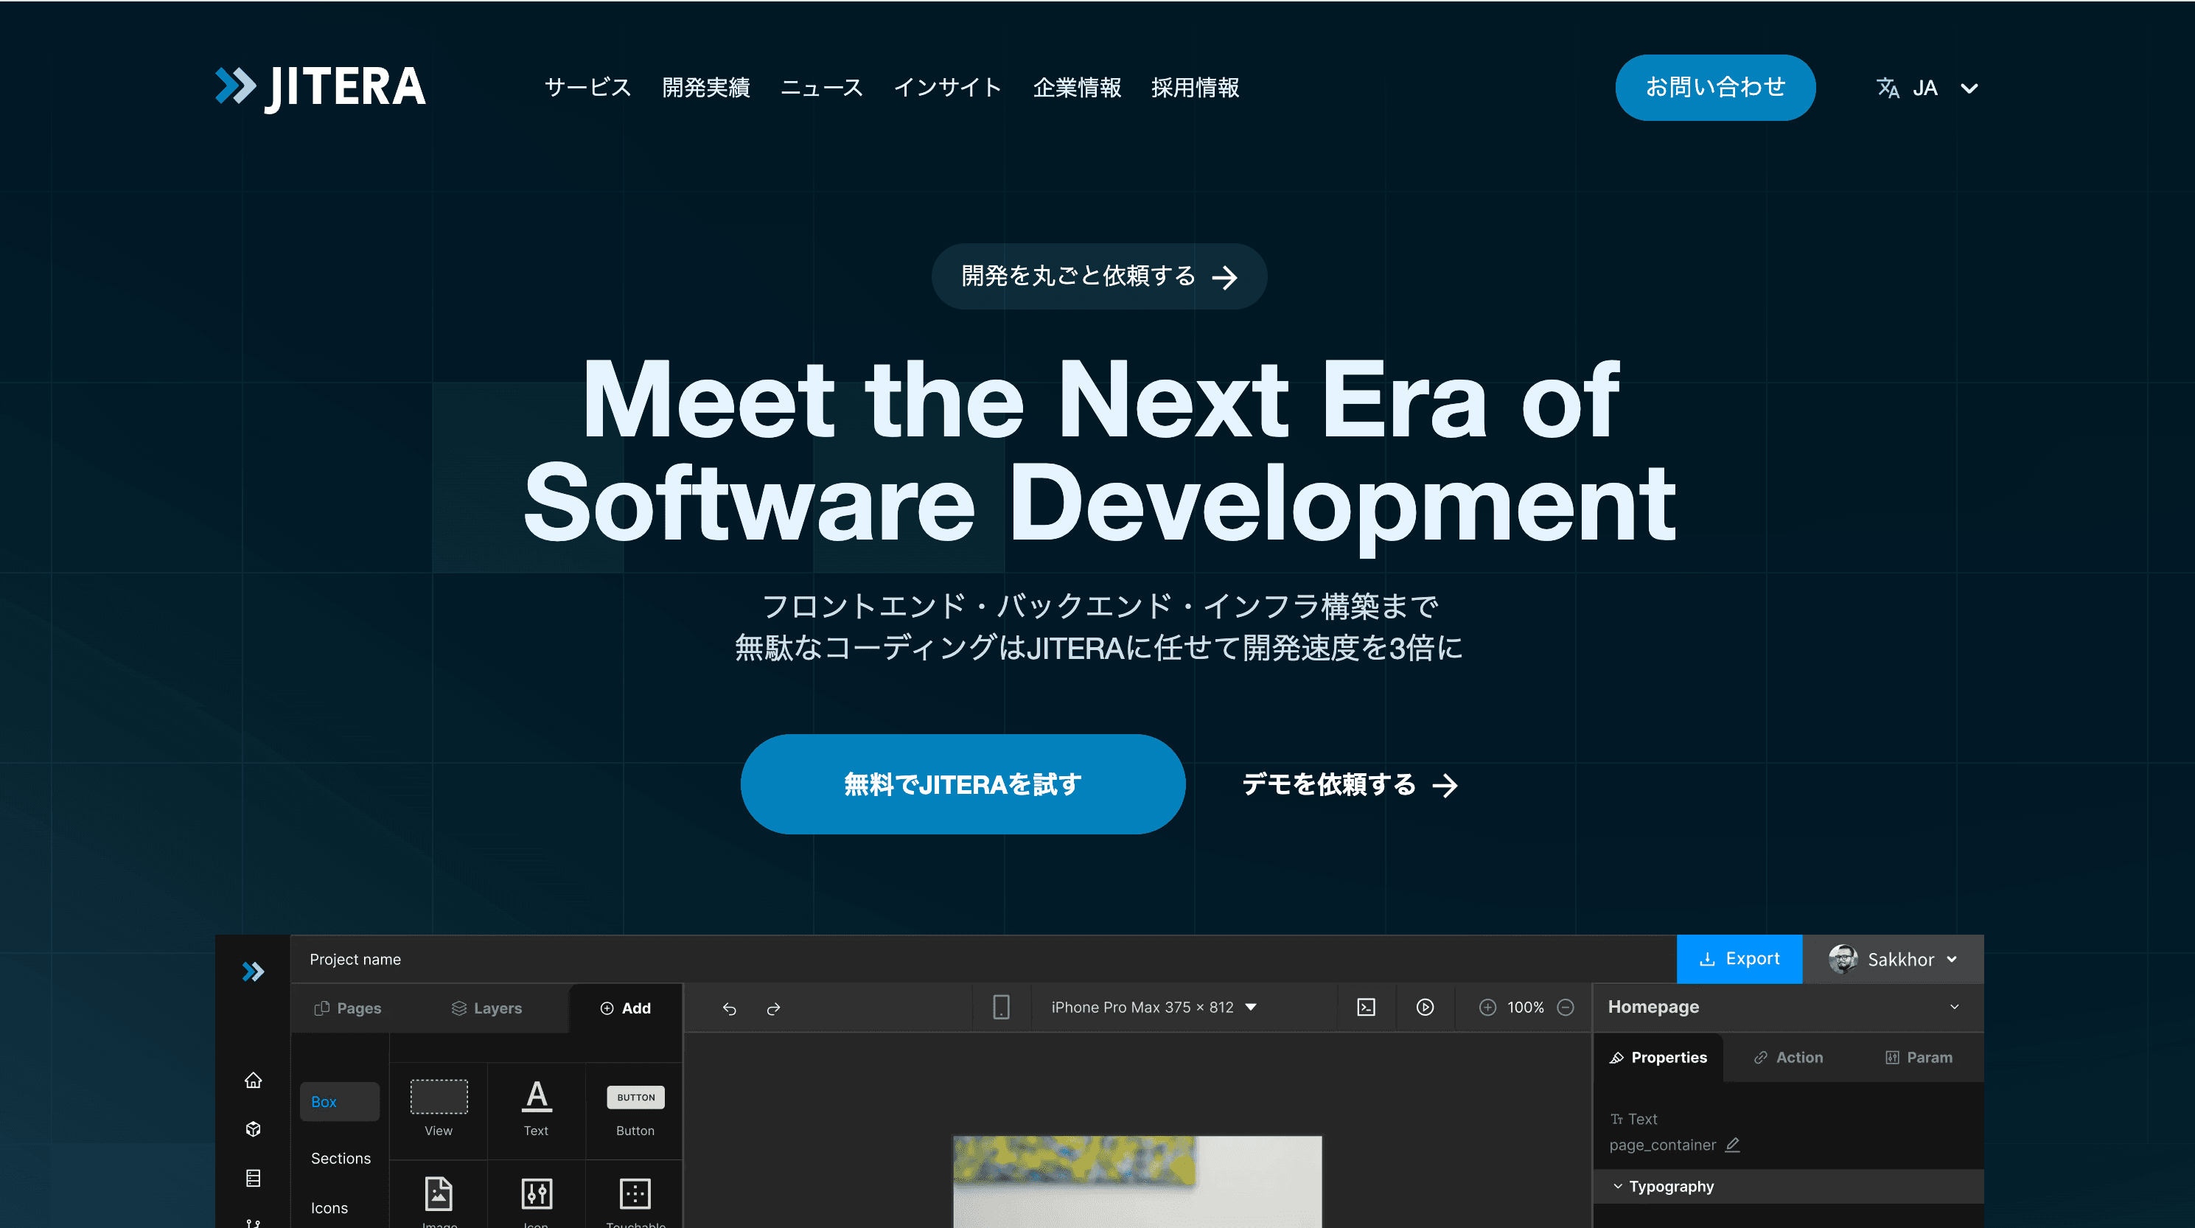The height and width of the screenshot is (1228, 2195).
Task: Collapse the Typography section
Action: (1617, 1186)
